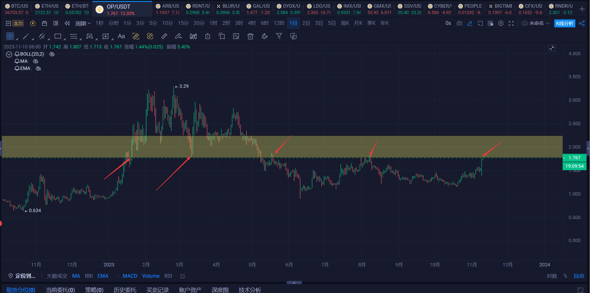Toggle MACD sub-indicator
590x293 pixels.
pos(130,276)
